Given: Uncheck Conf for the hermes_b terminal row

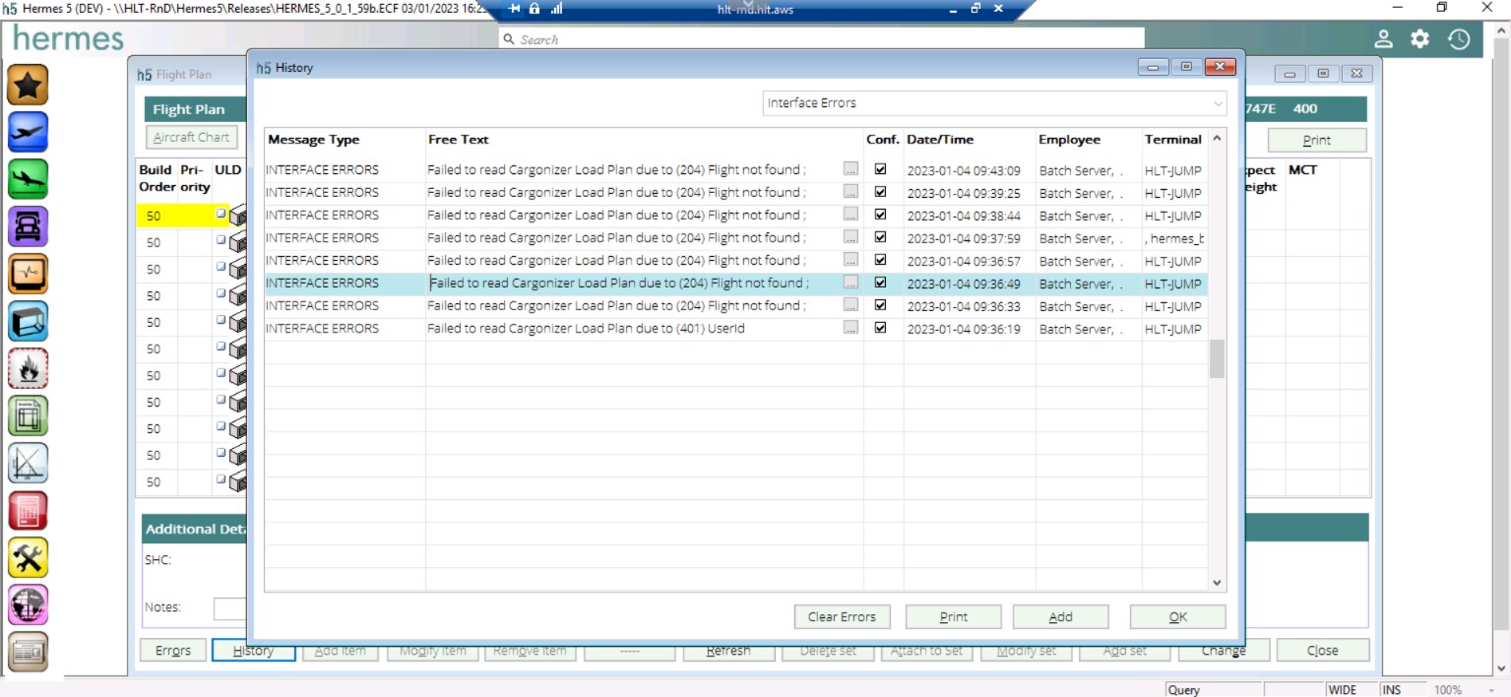Looking at the screenshot, I should pos(879,237).
